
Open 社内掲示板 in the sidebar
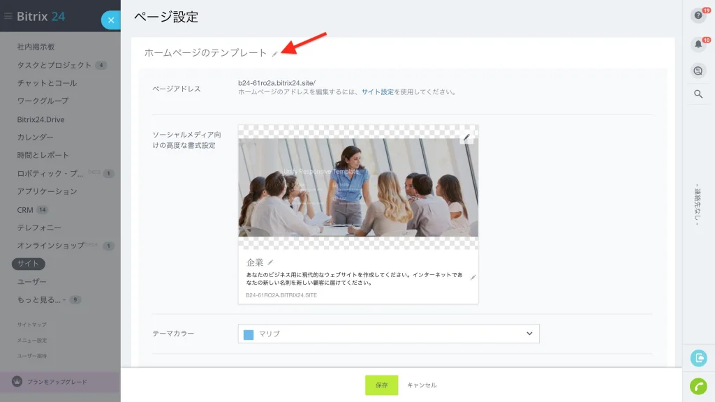(36, 47)
